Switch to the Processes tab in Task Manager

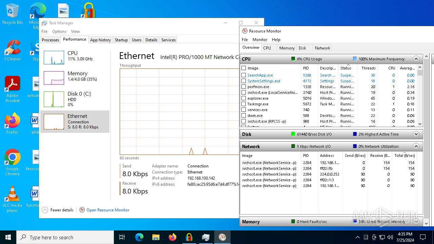[51, 40]
